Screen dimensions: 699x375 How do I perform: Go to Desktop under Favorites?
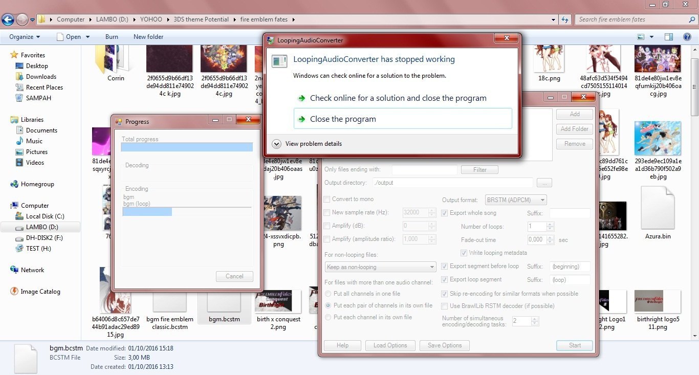37,66
